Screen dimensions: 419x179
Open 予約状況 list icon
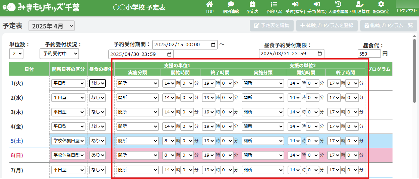coord(274,5)
